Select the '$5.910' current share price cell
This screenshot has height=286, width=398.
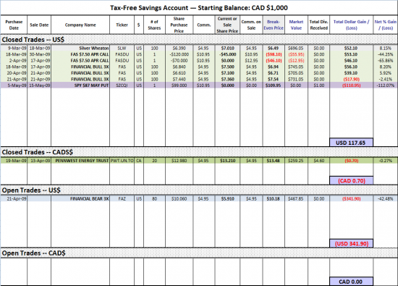click(x=227, y=198)
